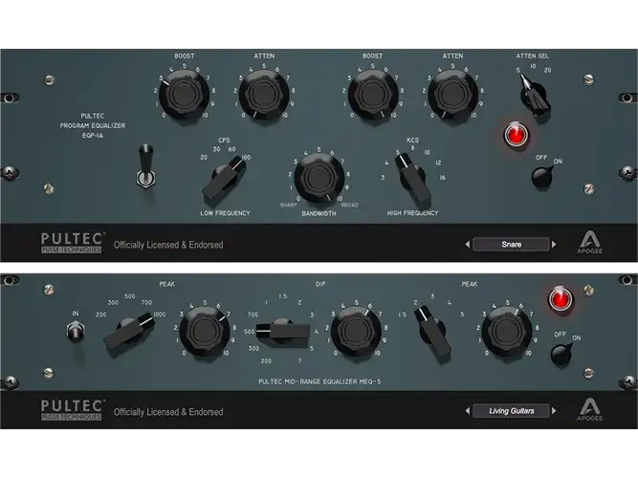Toggle the EQP-1A OFF/ON power switch
The width and height of the screenshot is (638, 478).
pos(542,177)
